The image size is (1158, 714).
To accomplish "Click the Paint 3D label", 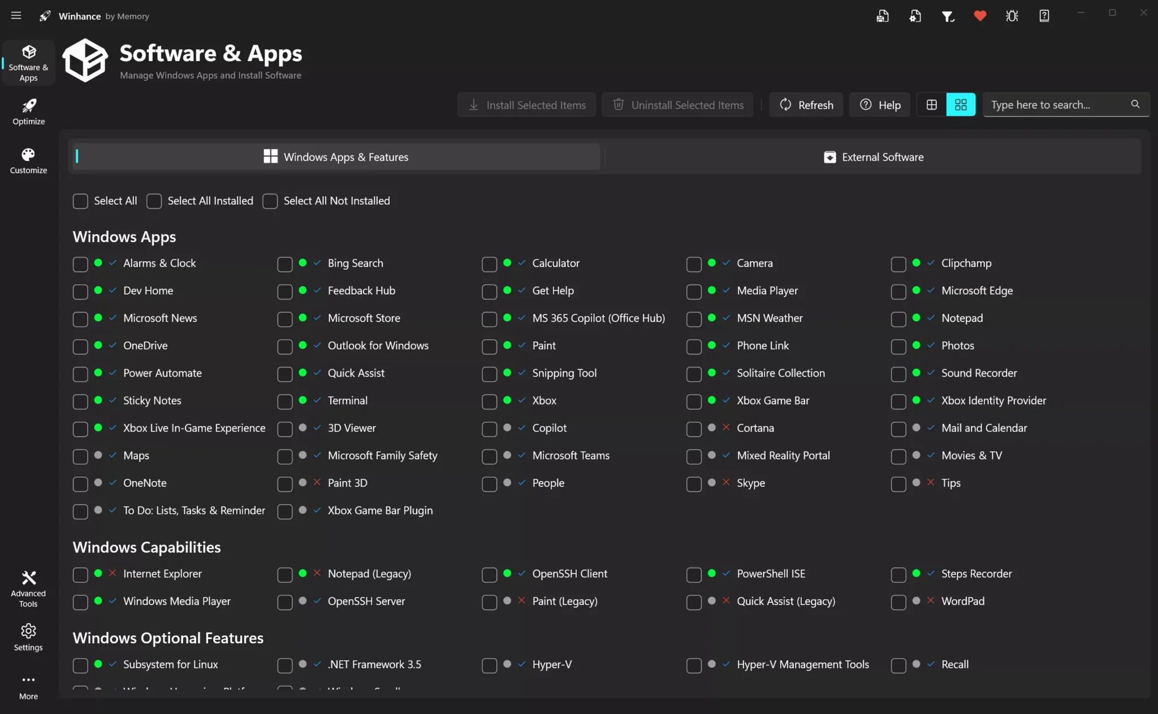I will tap(347, 482).
